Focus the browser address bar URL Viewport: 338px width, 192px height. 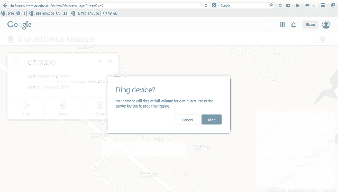coord(59,6)
